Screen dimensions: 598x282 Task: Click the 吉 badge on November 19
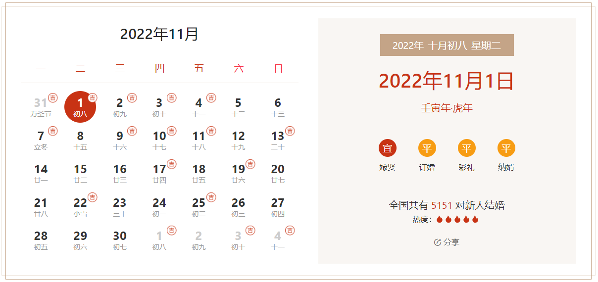click(250, 164)
